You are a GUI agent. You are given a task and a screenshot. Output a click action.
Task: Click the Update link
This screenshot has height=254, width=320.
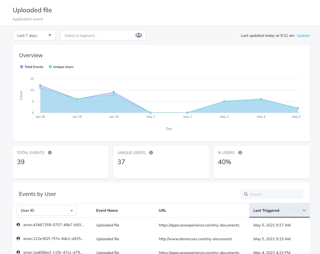[303, 35]
